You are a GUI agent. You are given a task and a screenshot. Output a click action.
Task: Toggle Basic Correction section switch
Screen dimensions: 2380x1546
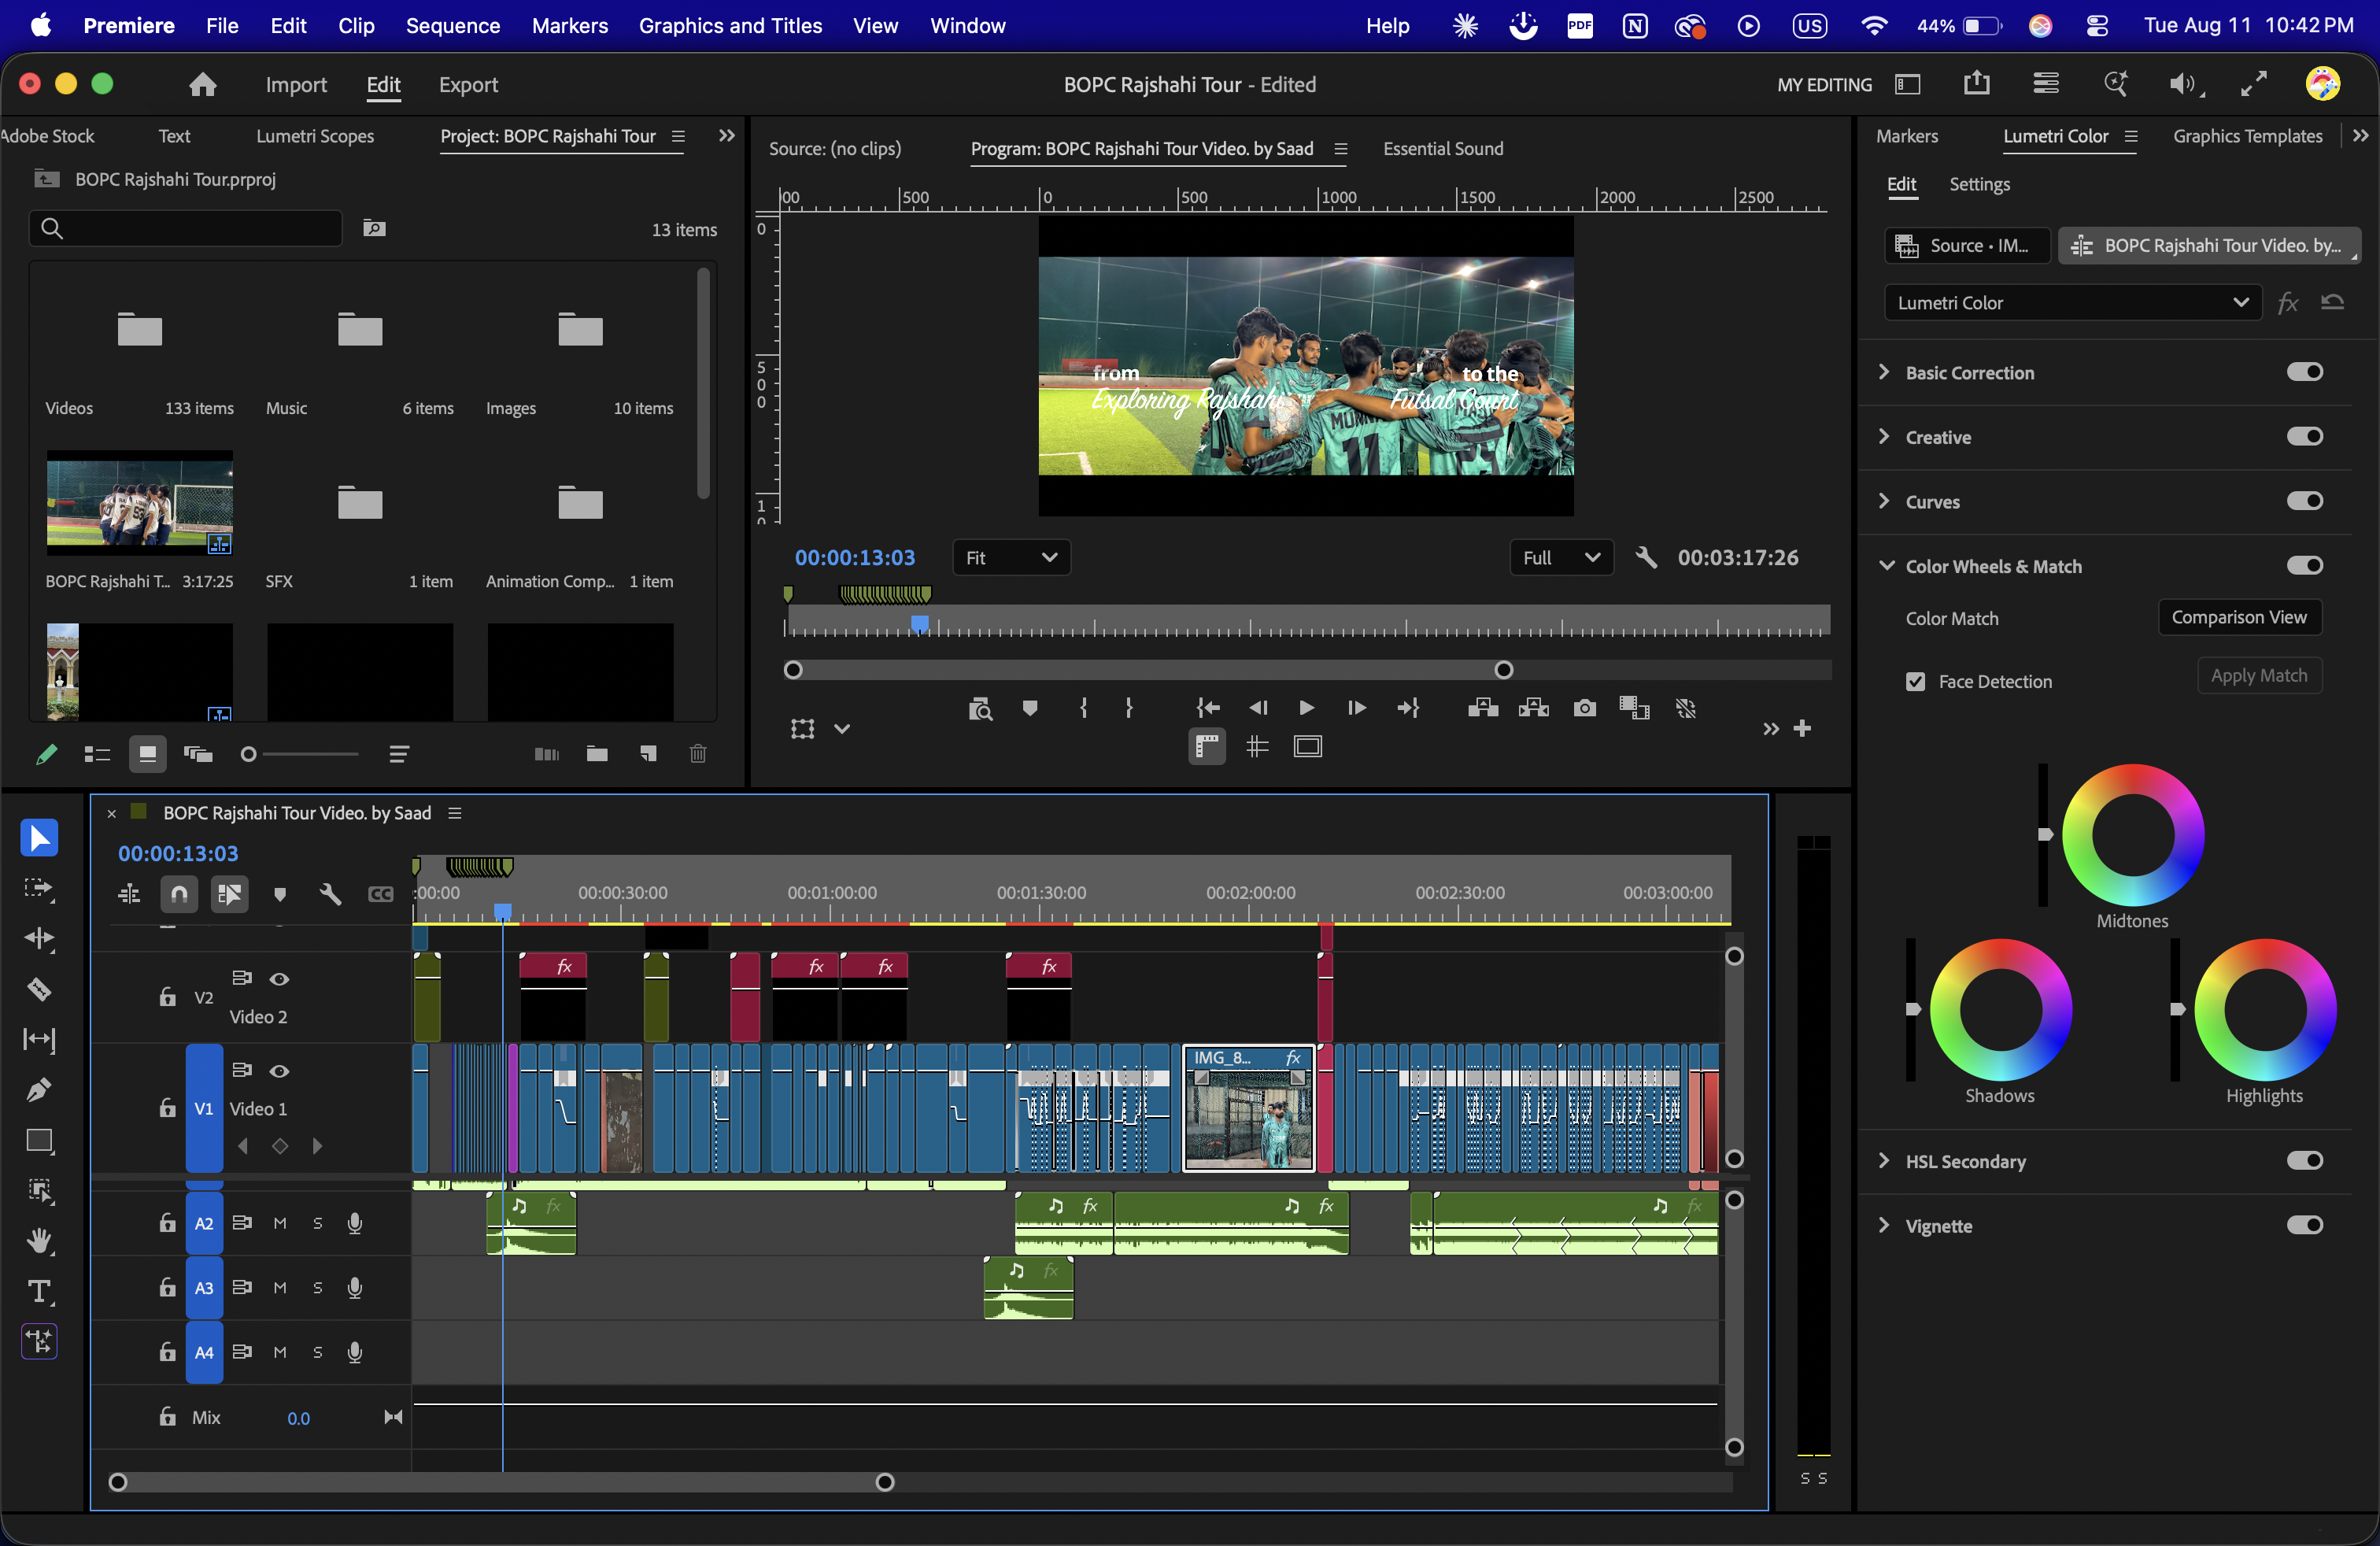coord(2304,372)
